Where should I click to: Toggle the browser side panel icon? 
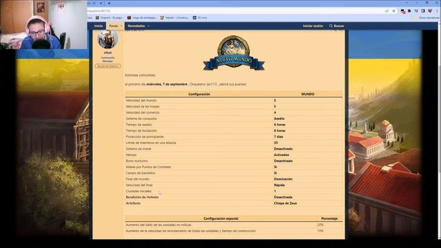tap(423, 11)
